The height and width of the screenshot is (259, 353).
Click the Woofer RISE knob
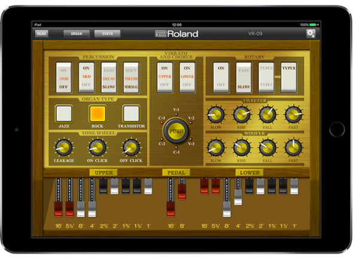(x=242, y=147)
